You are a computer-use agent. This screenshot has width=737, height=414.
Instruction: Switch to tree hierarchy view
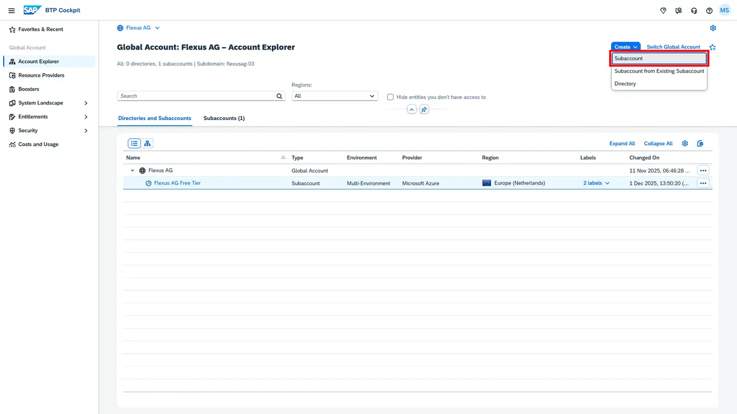tap(147, 144)
